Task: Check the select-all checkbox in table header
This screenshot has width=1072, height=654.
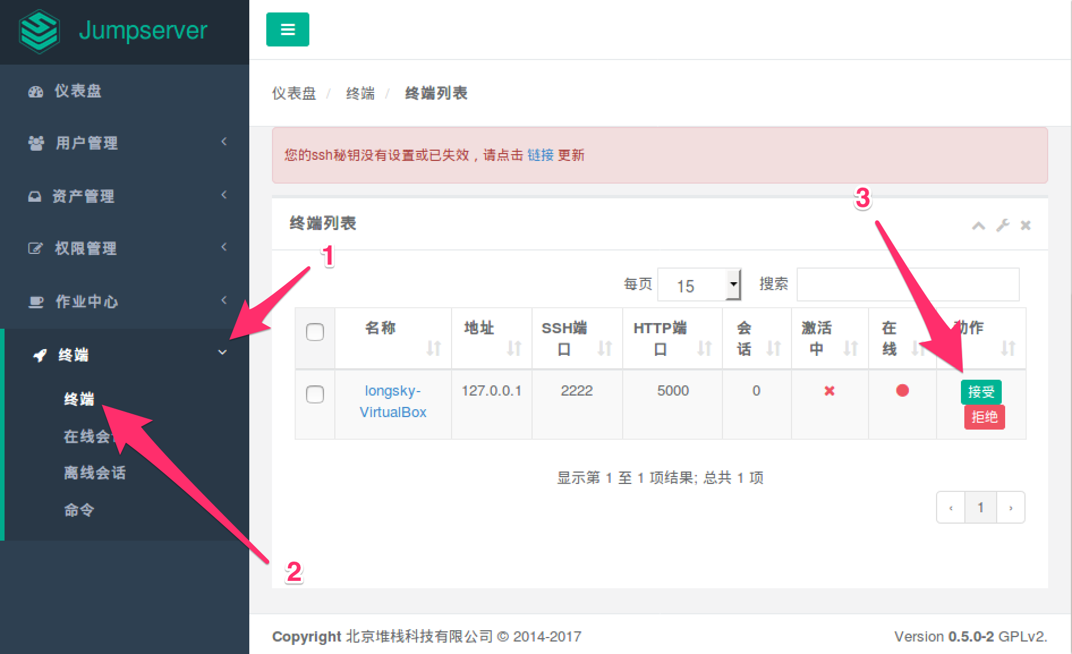Action: pos(315,332)
